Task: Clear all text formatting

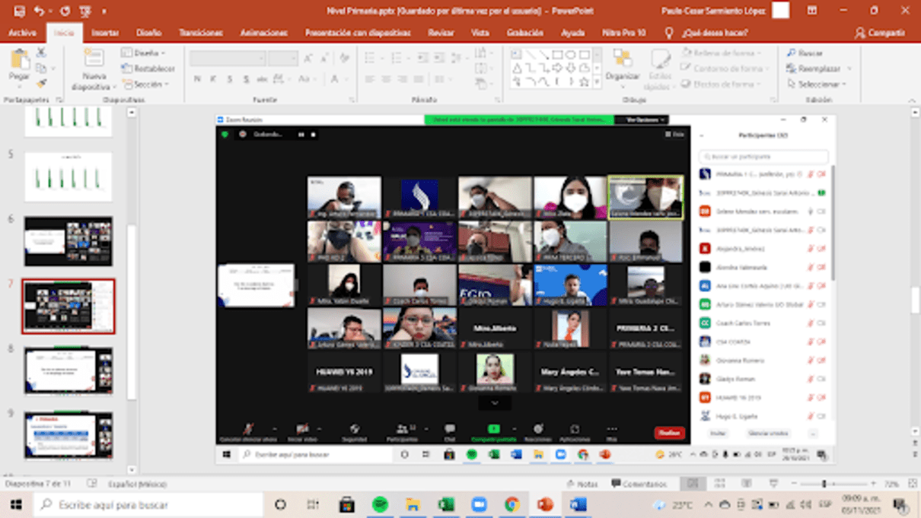Action: (345, 59)
